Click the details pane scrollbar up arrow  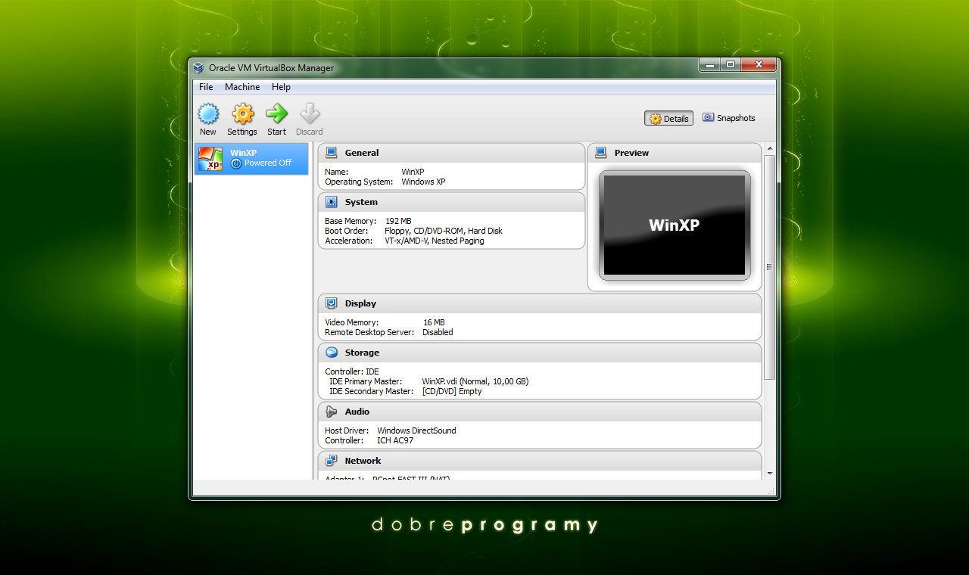(x=770, y=148)
